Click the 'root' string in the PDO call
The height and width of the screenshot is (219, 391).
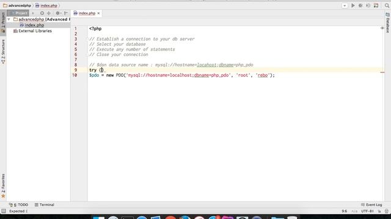(x=243, y=75)
